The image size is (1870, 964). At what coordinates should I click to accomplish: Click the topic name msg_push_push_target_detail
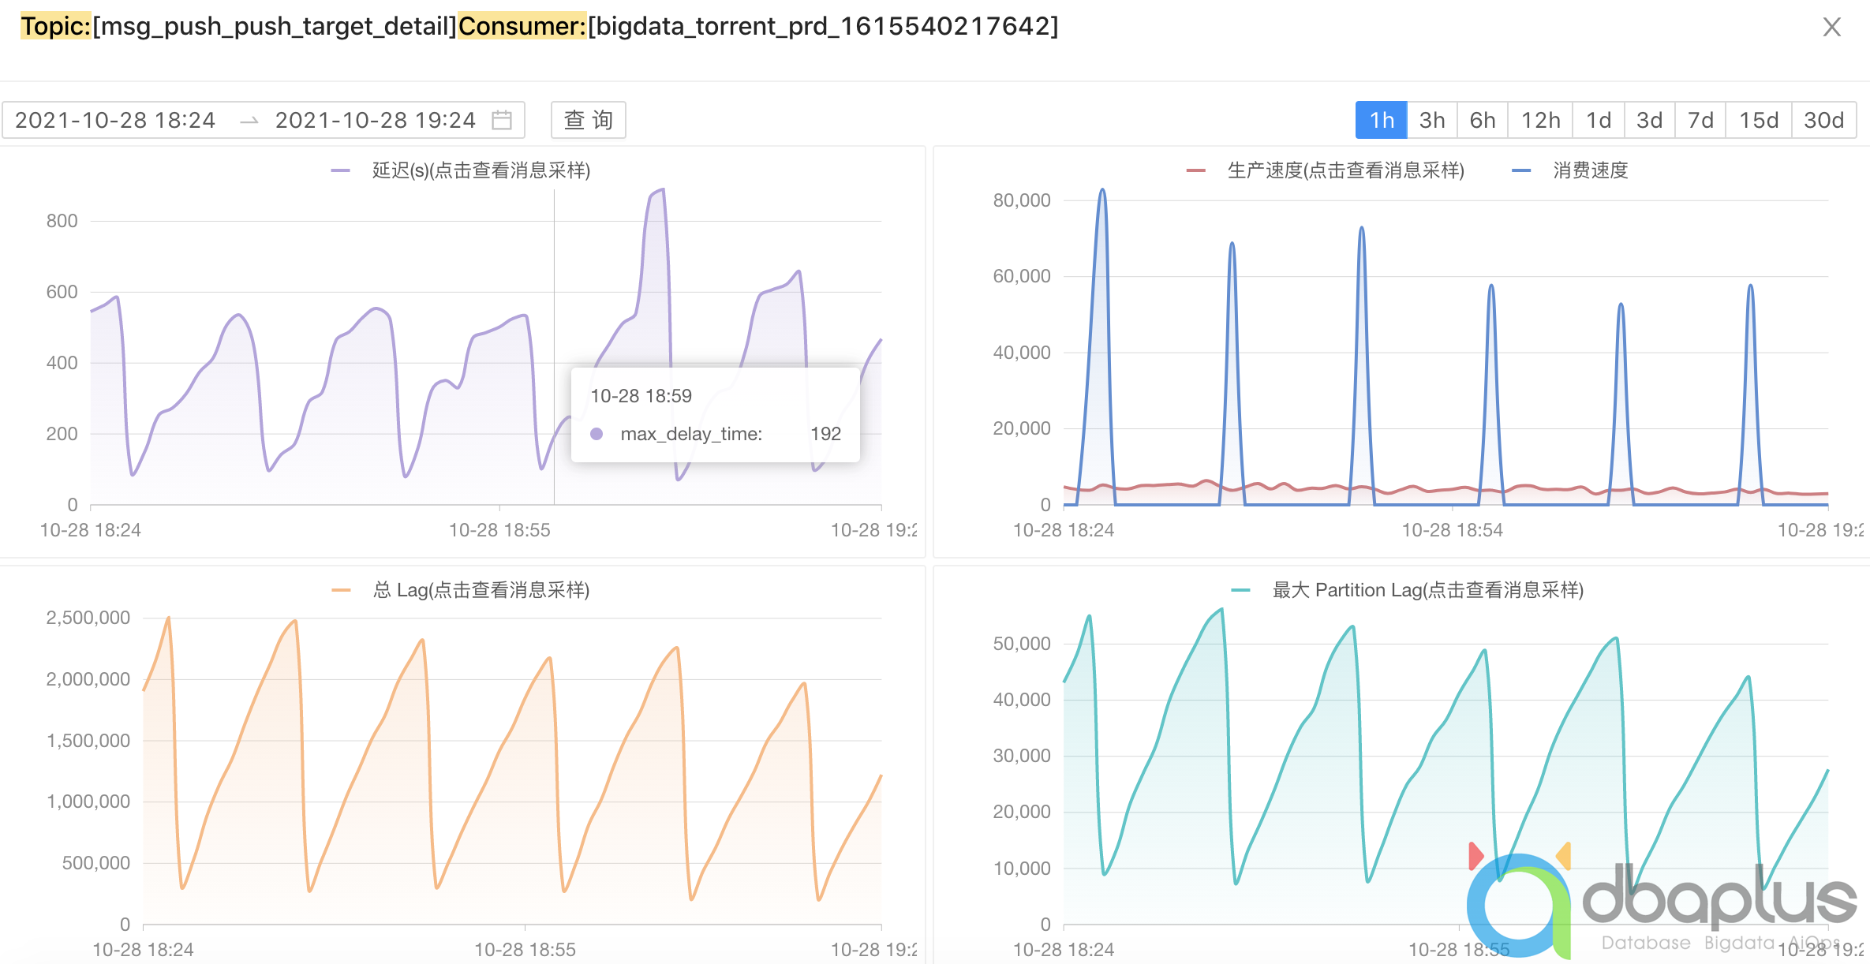click(275, 27)
